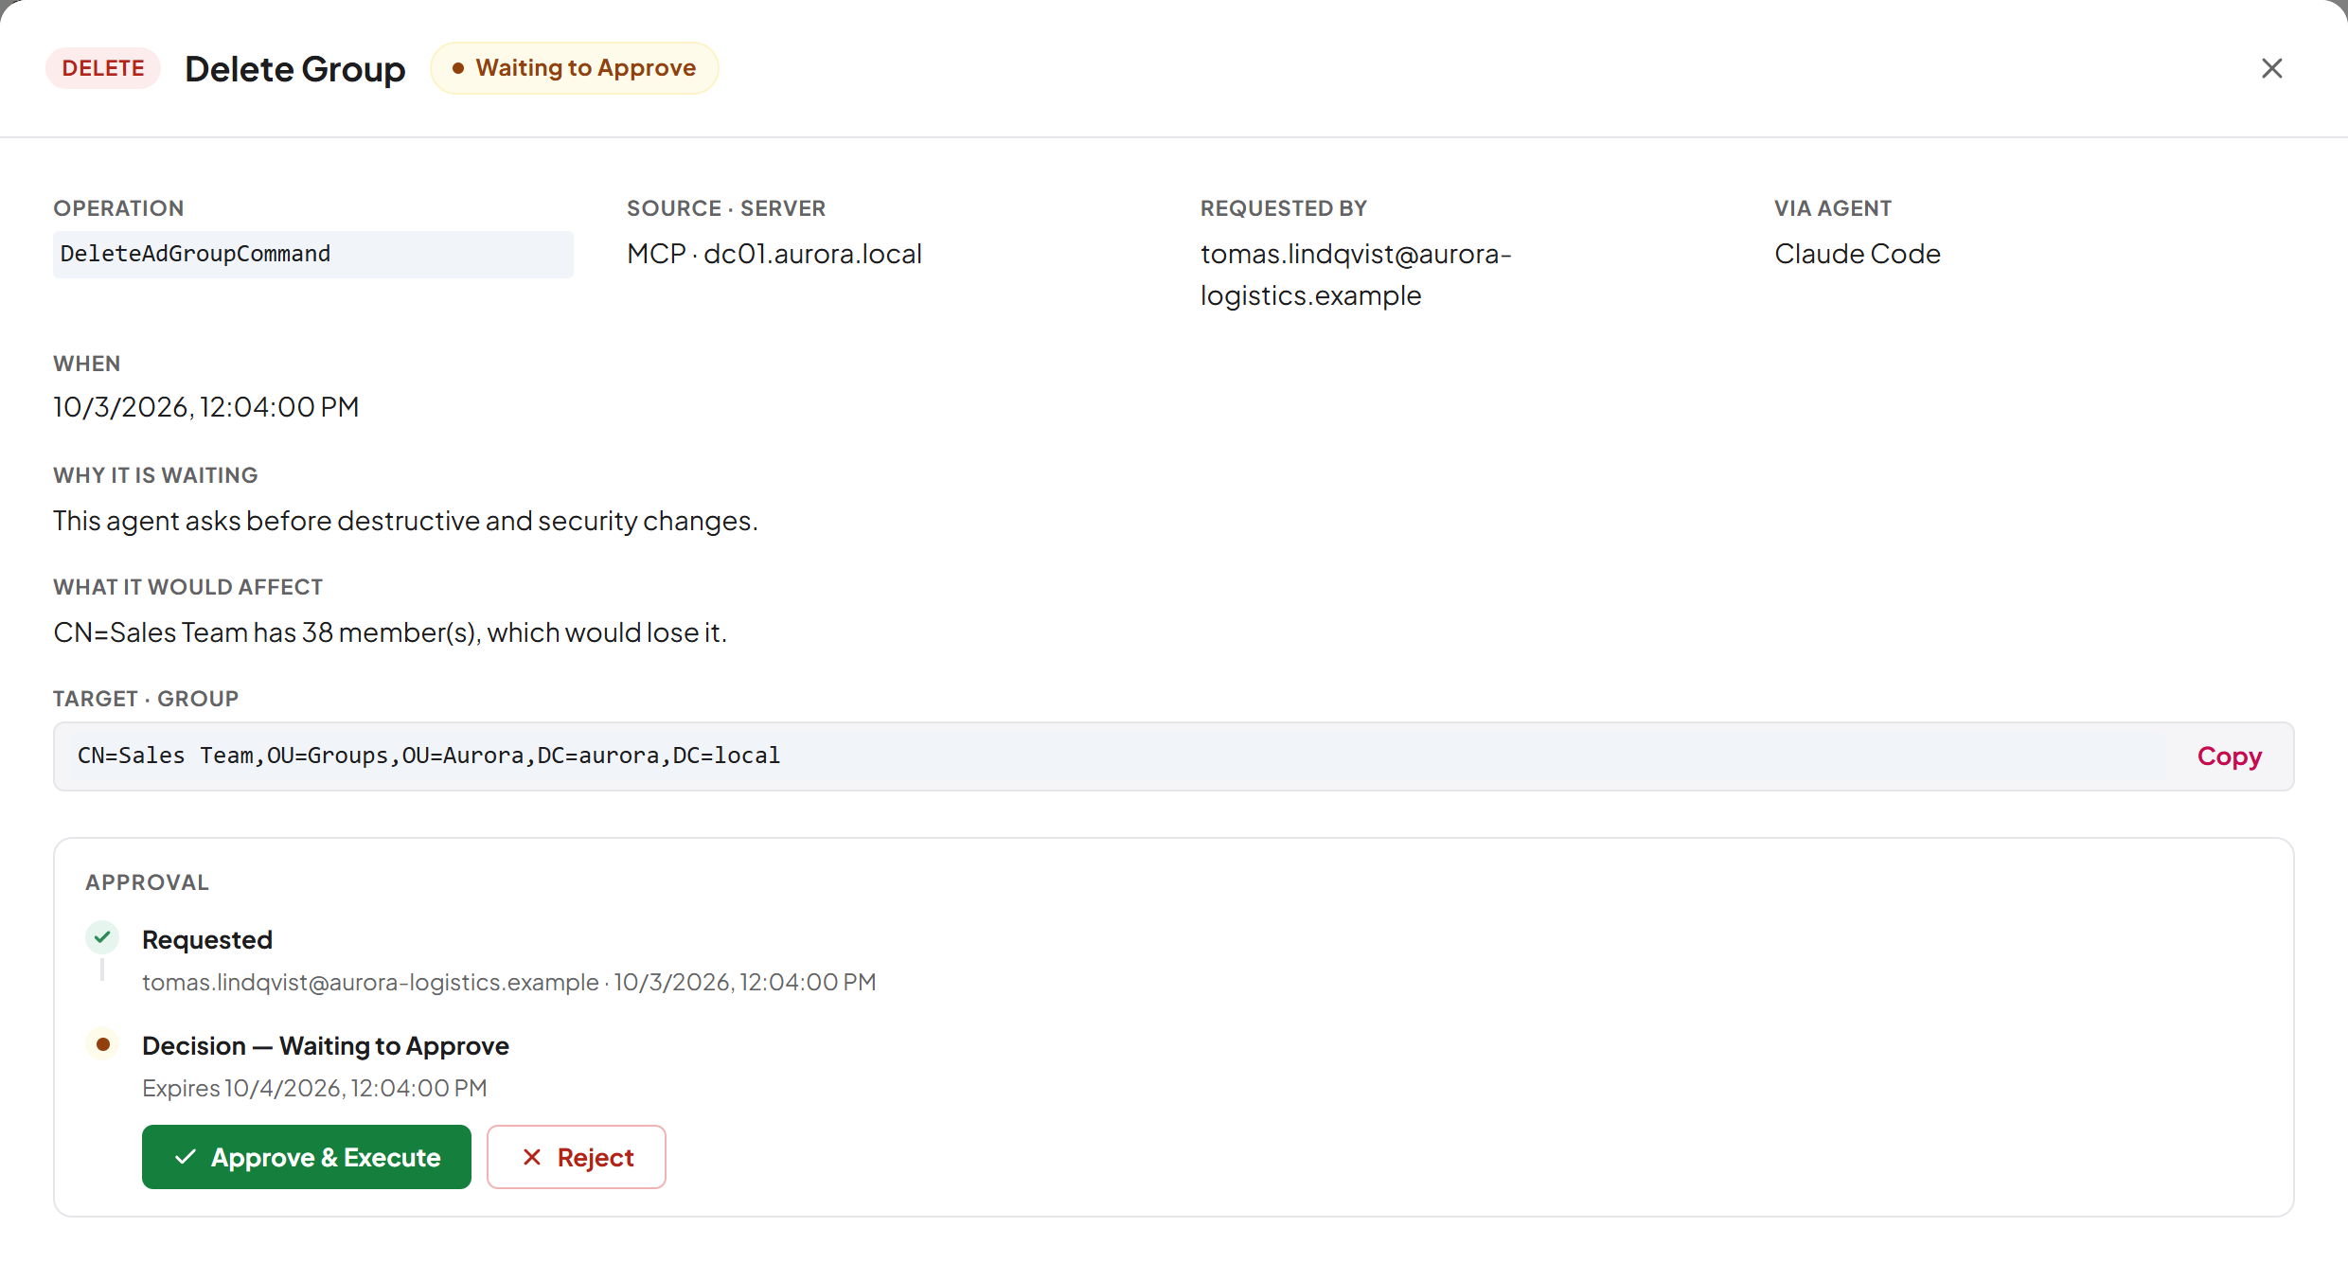The image size is (2348, 1263).
Task: Click the 38 members affected text
Action: tap(390, 632)
